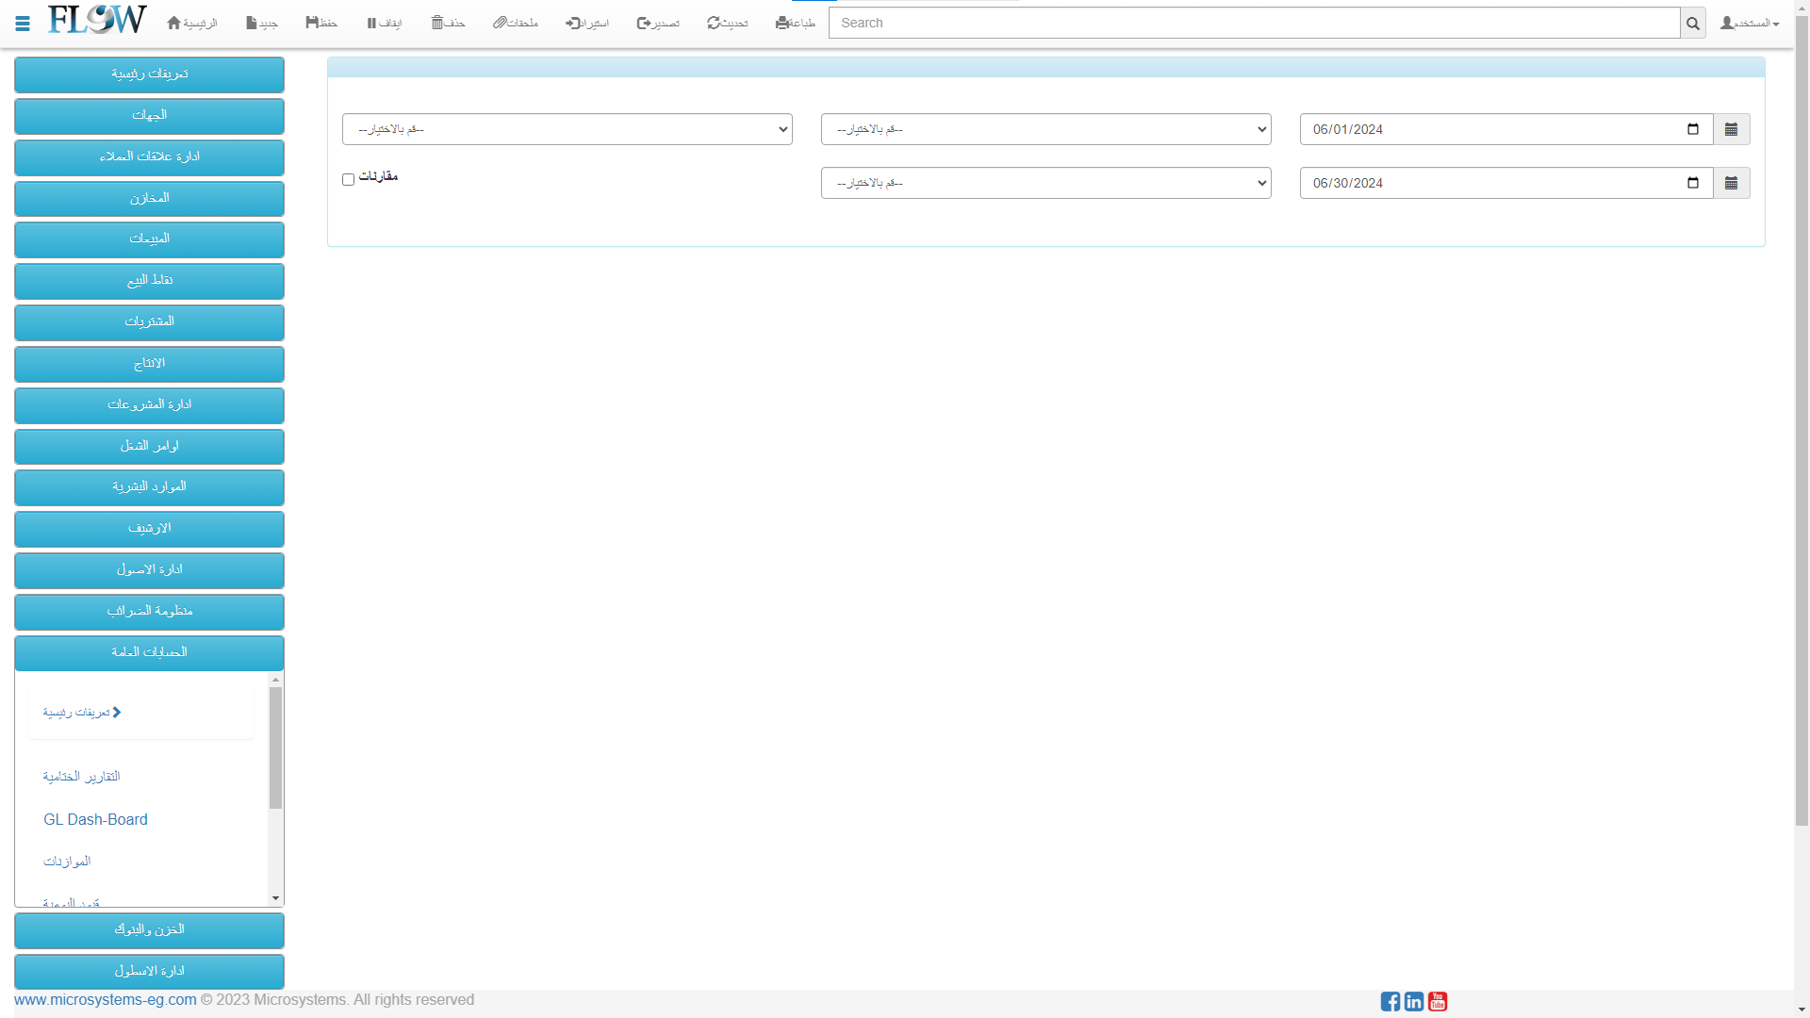Open the GL Dash-Board link

point(95,820)
